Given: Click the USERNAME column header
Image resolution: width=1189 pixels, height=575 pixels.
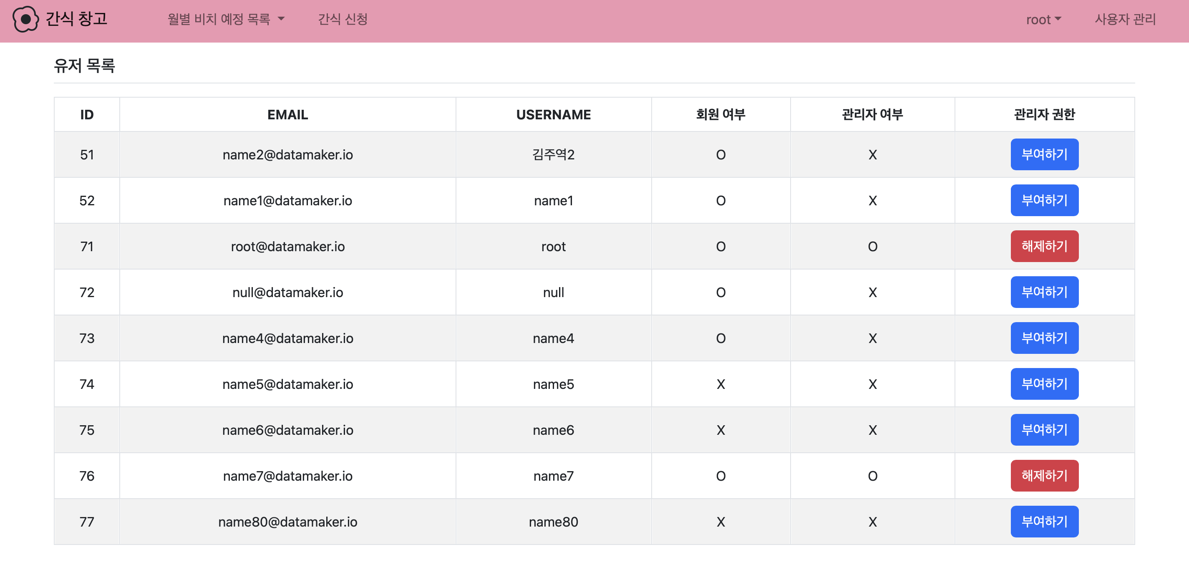Looking at the screenshot, I should (553, 114).
